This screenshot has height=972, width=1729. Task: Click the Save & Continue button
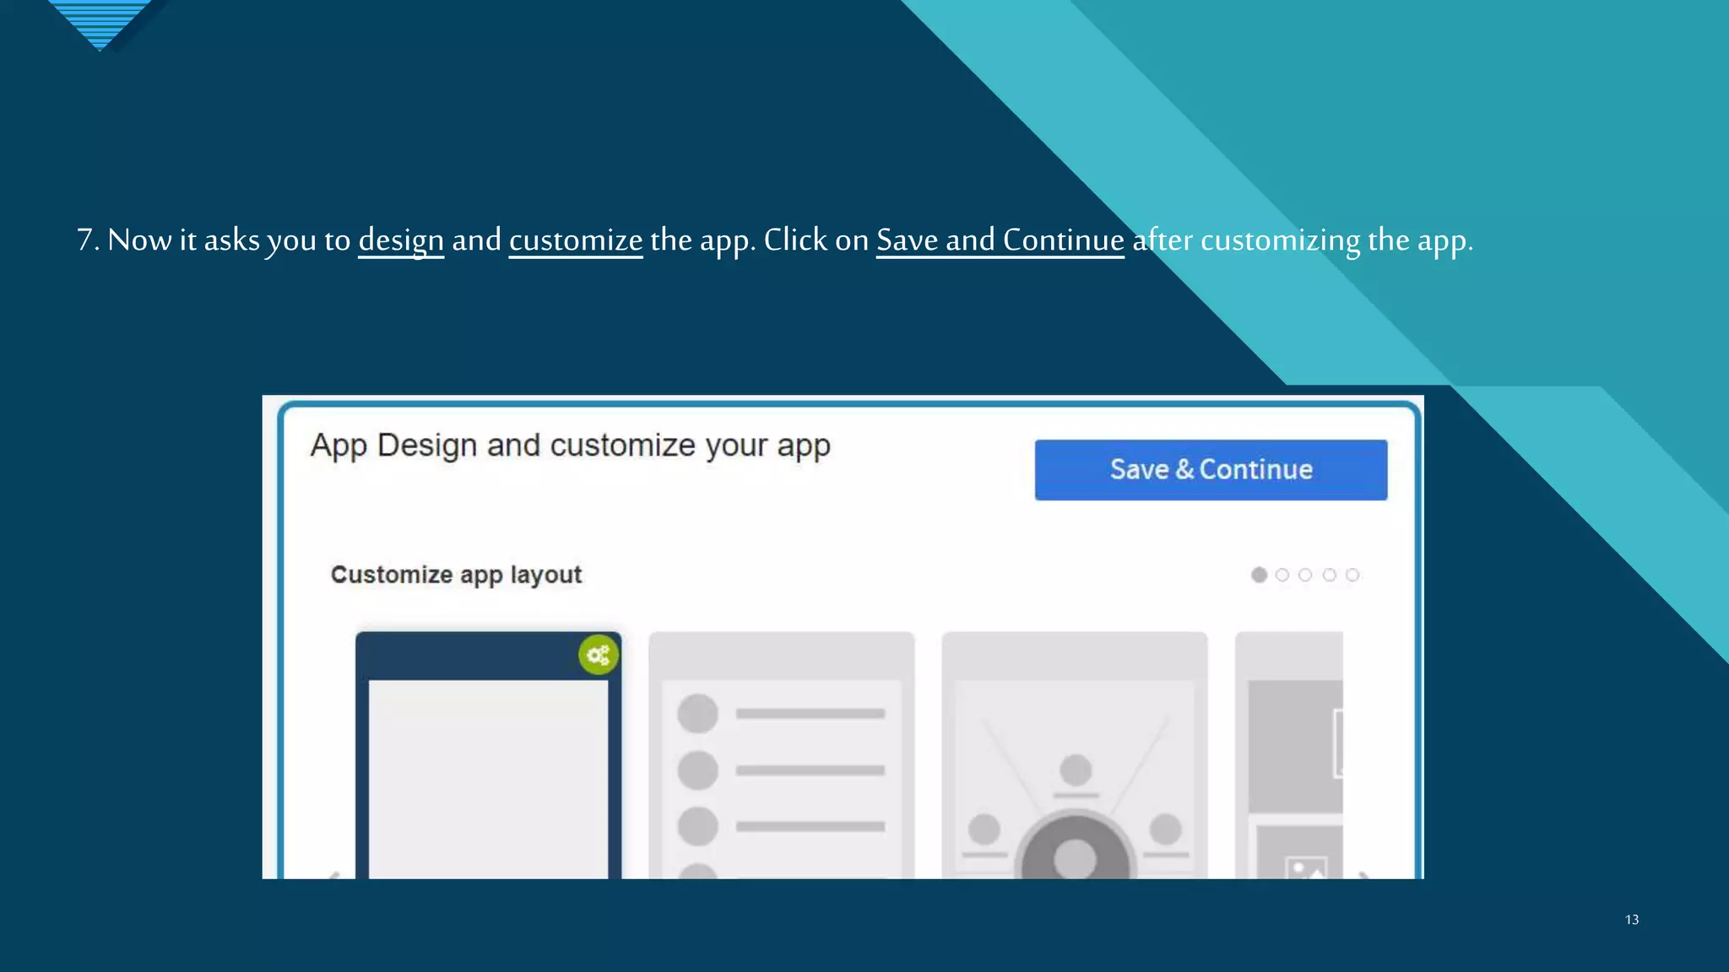[1211, 470]
